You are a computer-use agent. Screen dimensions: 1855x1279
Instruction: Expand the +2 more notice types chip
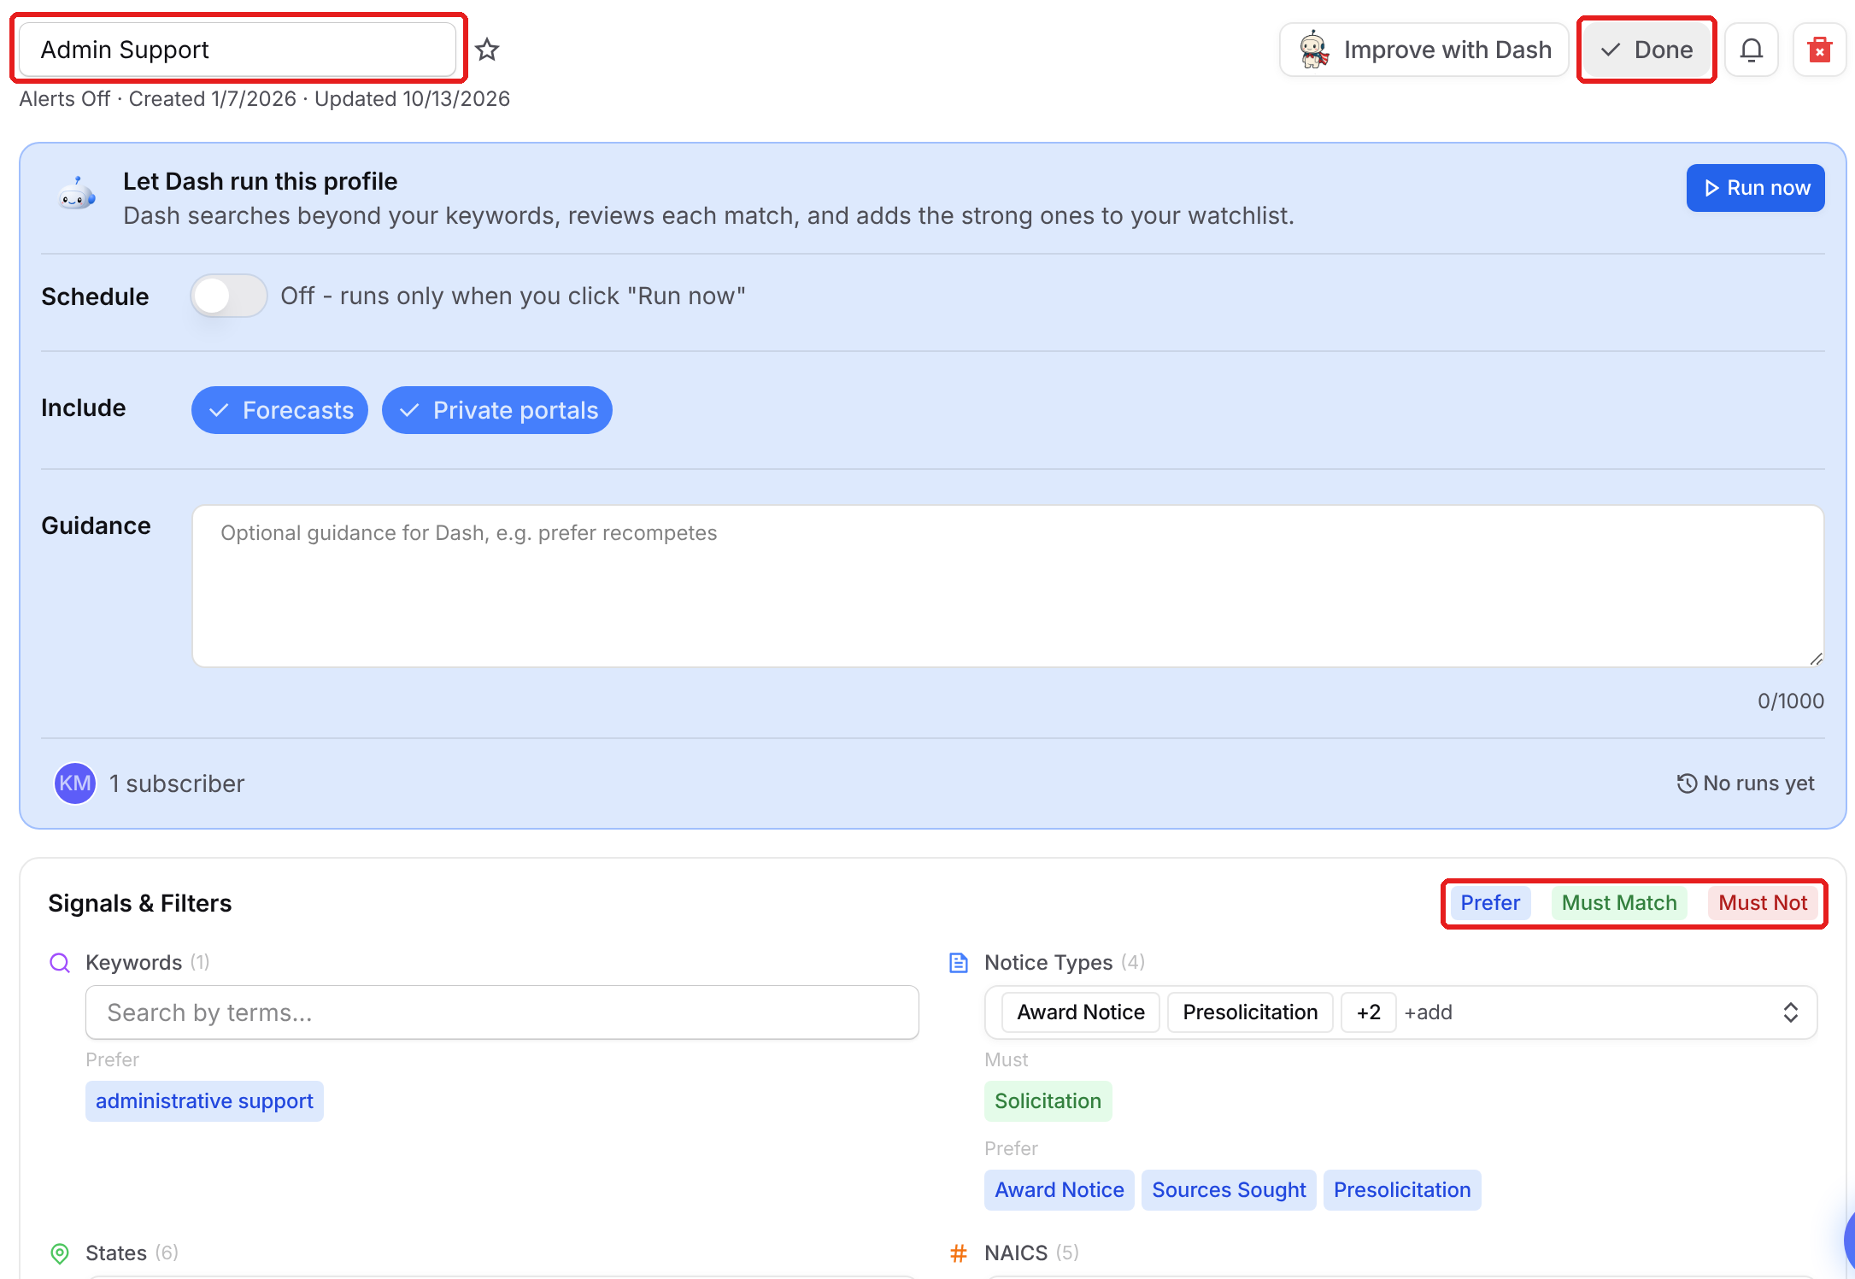pyautogui.click(x=1369, y=1012)
